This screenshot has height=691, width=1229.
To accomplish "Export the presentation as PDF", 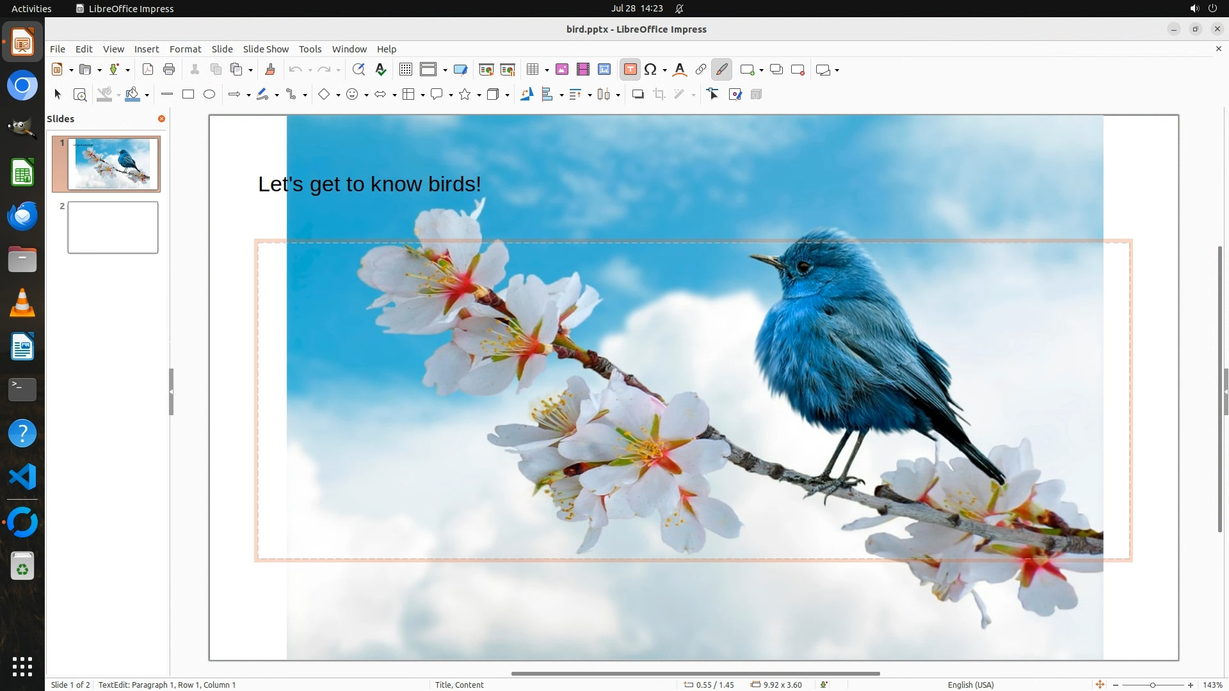I will pos(148,70).
